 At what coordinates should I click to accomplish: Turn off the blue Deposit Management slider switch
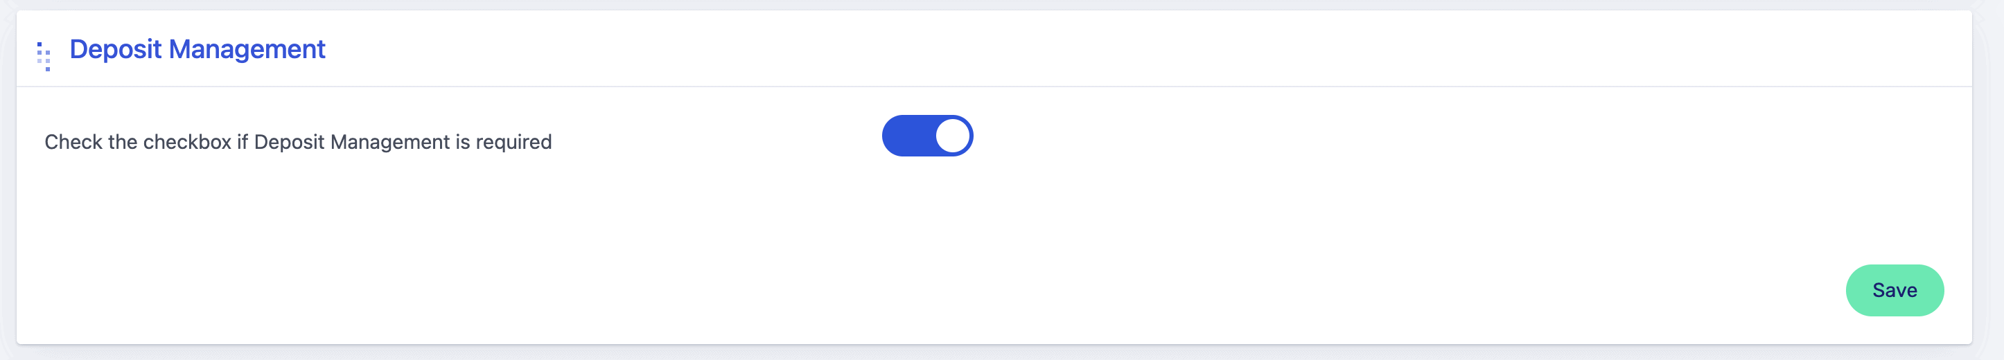coord(926,136)
